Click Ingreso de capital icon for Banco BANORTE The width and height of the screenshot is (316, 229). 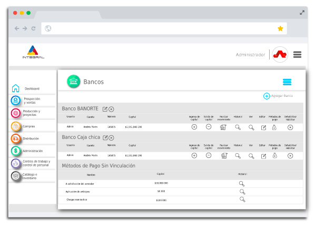(x=194, y=127)
